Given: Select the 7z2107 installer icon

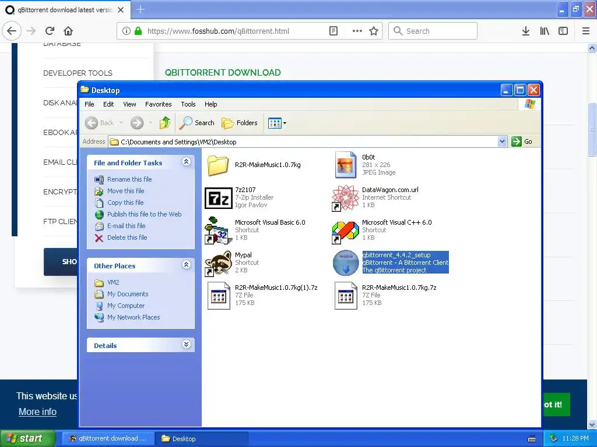Looking at the screenshot, I should tap(218, 198).
